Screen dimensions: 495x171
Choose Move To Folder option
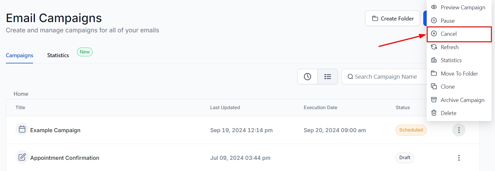[459, 74]
